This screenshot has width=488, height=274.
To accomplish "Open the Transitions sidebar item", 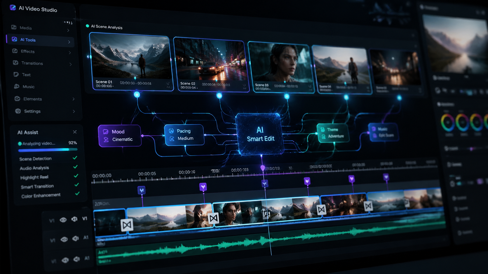I will [x=43, y=63].
